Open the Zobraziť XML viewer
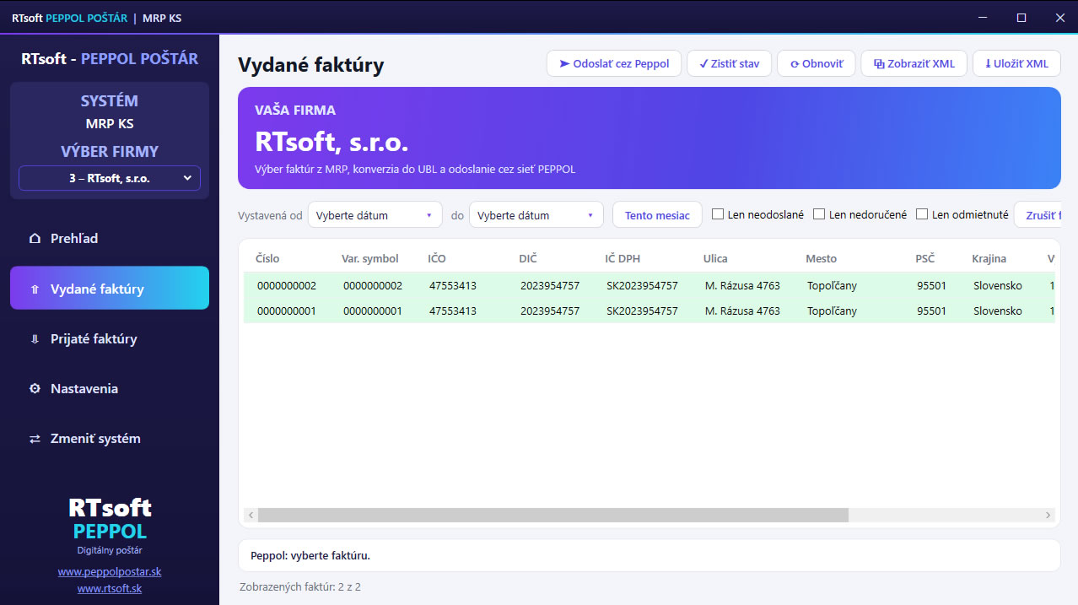The height and width of the screenshot is (605, 1078). [x=914, y=63]
